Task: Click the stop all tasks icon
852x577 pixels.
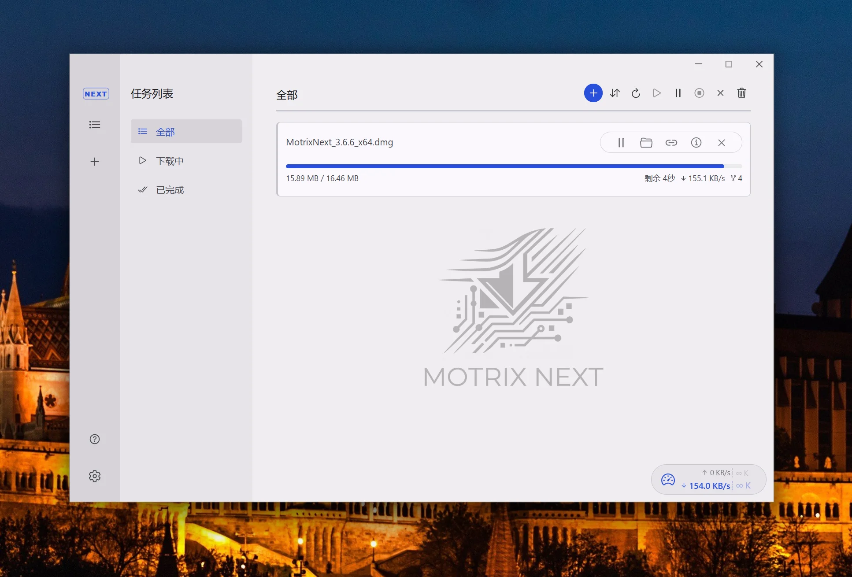Action: (x=699, y=93)
